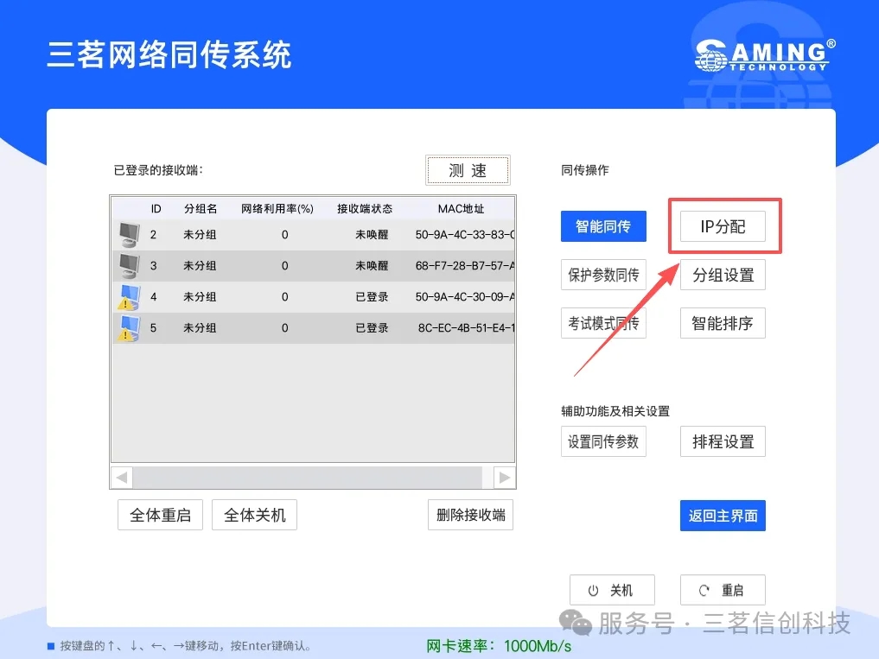Select the warning monitor icon for ID 5

tap(128, 328)
